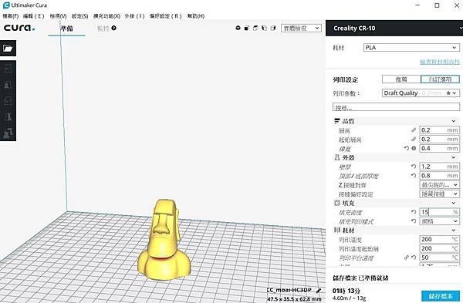Open the 接縫偏好設定 dropdown
463x303 pixels.
(x=439, y=194)
